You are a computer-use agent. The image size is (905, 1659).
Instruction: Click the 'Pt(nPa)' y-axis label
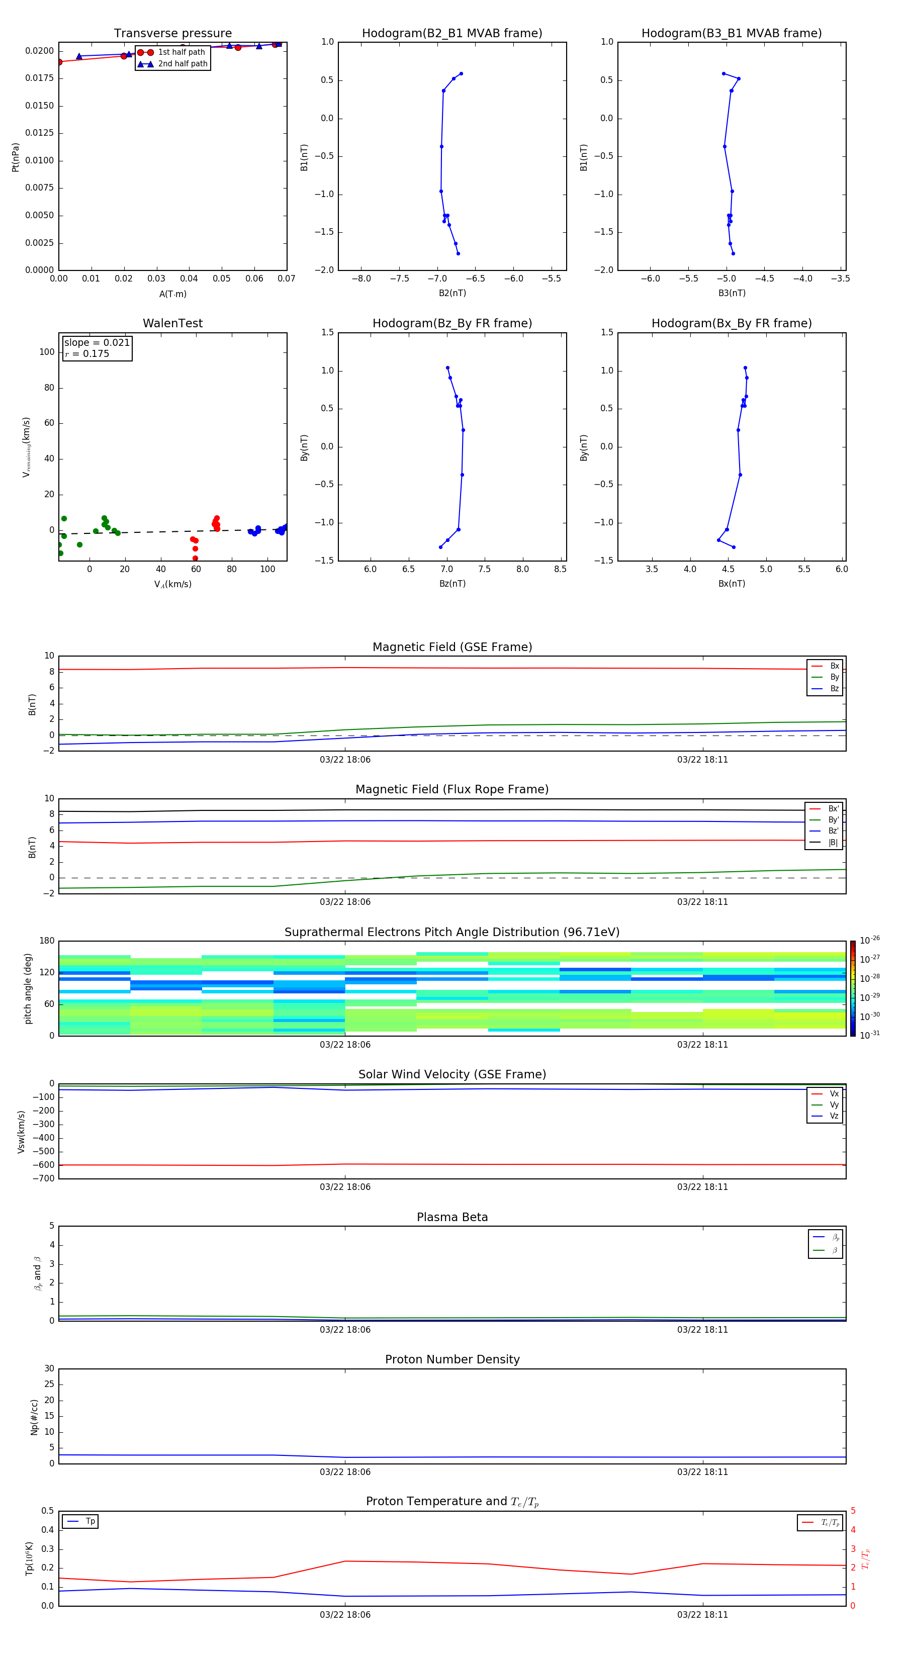(16, 157)
